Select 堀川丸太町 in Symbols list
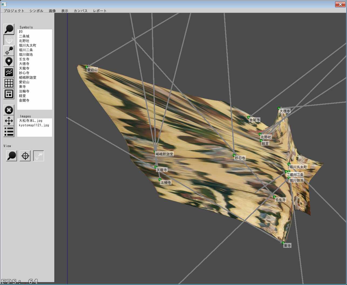Viewport: 347px width, 285px height. pos(35,45)
